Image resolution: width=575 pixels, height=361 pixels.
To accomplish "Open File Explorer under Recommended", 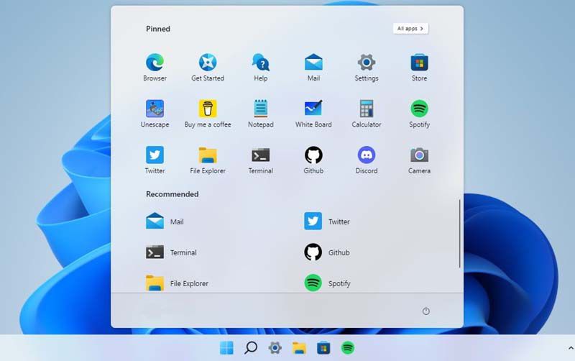I will click(177, 283).
